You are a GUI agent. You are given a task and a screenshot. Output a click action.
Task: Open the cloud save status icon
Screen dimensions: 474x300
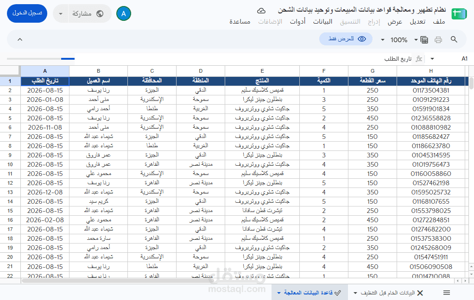(261, 11)
